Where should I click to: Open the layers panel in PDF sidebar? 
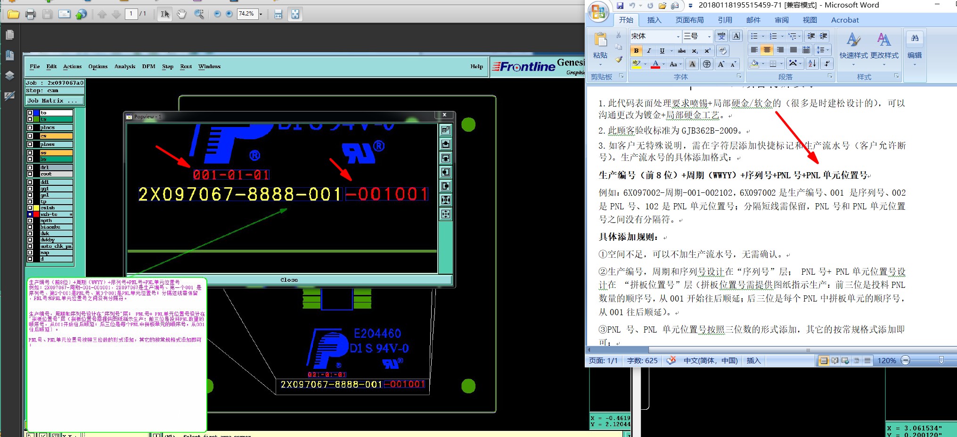pyautogui.click(x=9, y=75)
